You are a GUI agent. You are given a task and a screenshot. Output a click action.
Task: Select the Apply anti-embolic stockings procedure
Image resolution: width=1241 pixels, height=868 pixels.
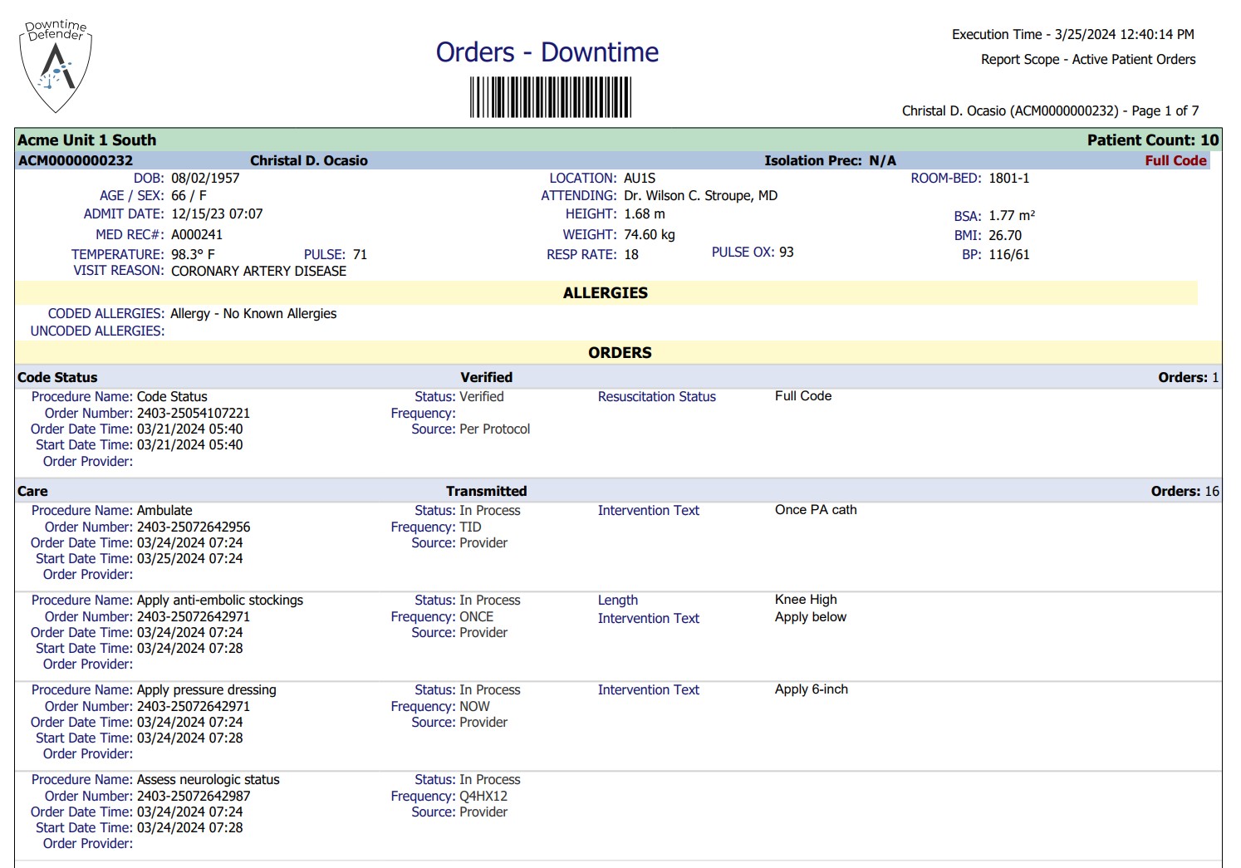click(219, 601)
